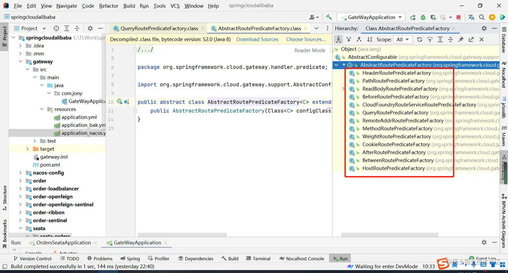Screen dimensions: 508x273
Task: Open the VCS menu
Action: (175, 6)
